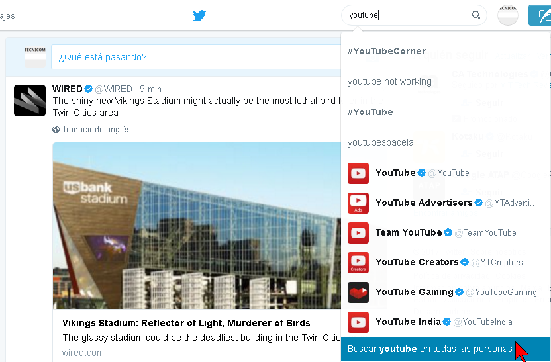Open the profile avatar menu
The image size is (551, 362).
pos(508,15)
